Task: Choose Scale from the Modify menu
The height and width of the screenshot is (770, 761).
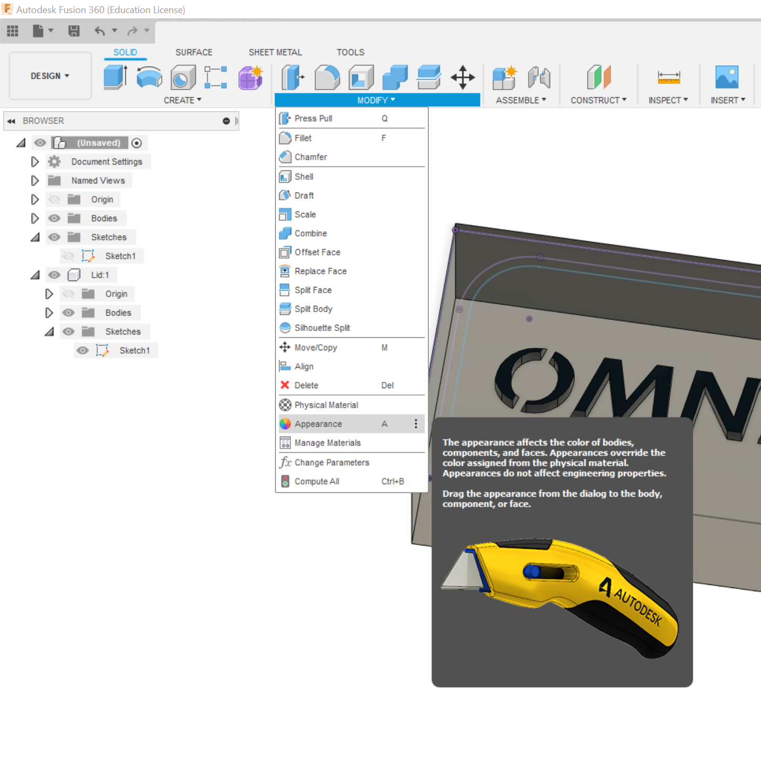Action: coord(352,215)
